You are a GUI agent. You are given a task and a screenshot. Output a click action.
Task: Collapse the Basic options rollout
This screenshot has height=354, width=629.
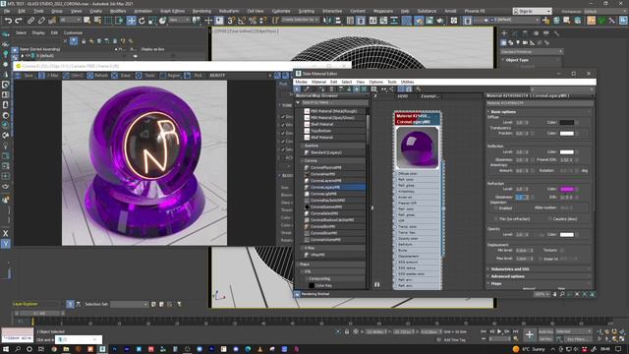coord(503,111)
